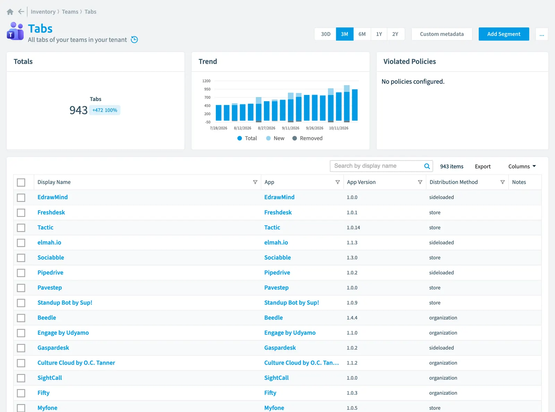Check the Freshdesk row checkbox
Image resolution: width=555 pixels, height=412 pixels.
pyautogui.click(x=21, y=212)
